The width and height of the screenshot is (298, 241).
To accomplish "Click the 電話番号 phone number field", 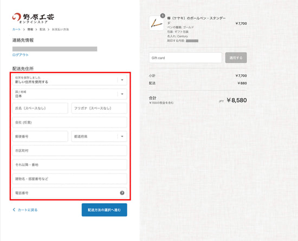I will [70, 193].
